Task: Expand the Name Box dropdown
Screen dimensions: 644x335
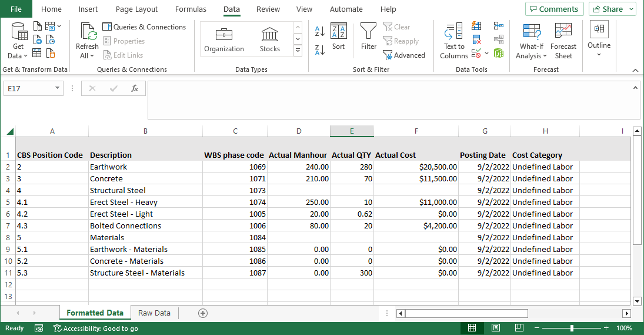Action: click(x=57, y=88)
